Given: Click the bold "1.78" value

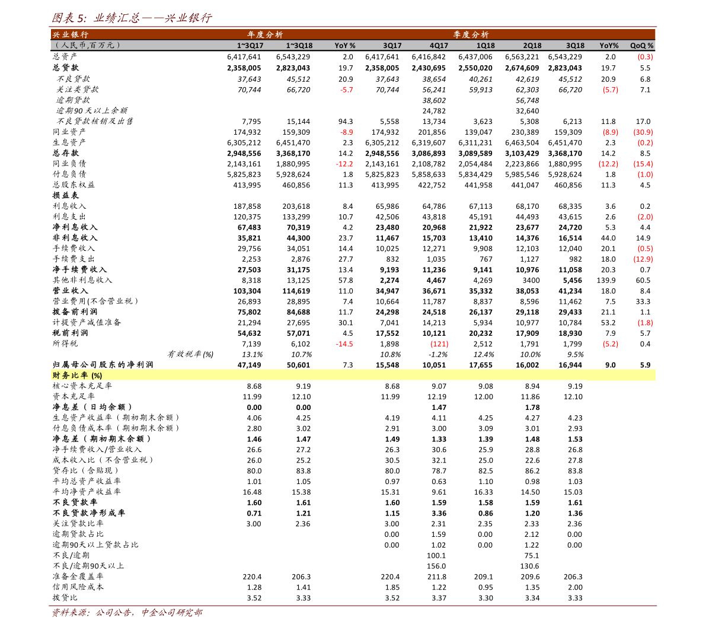Looking at the screenshot, I should click(x=532, y=408).
